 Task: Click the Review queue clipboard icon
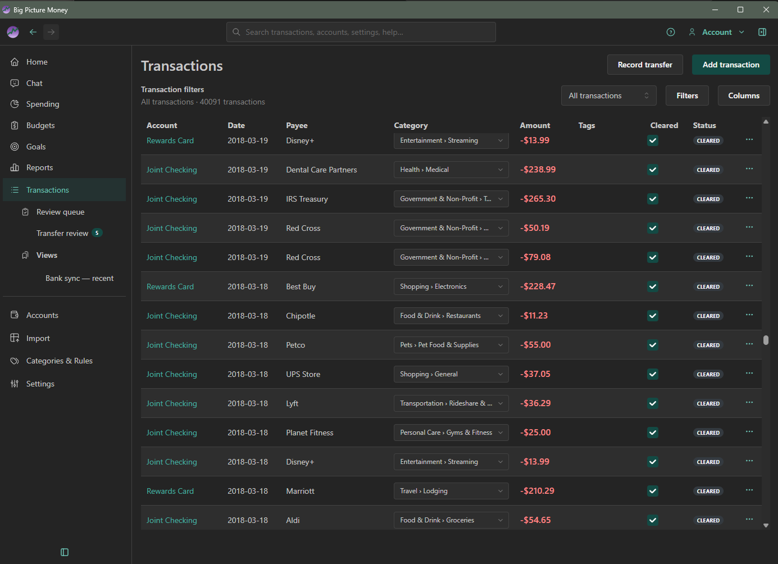tap(25, 212)
